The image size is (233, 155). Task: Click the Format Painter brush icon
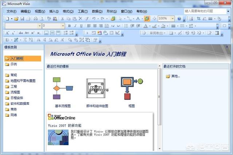[x=86, y=19]
